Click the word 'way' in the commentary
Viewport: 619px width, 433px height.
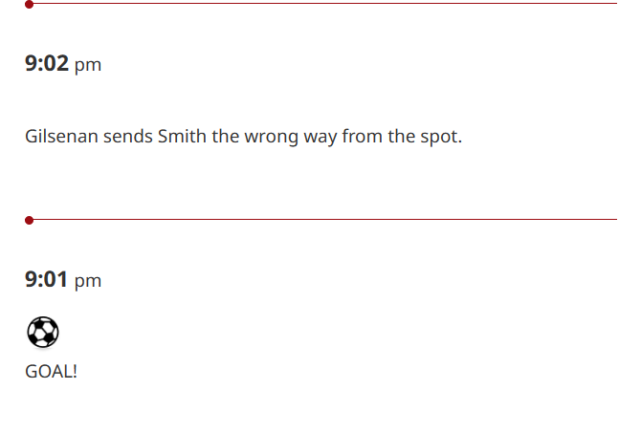pyautogui.click(x=321, y=138)
